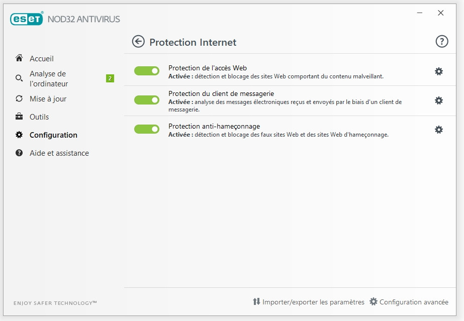464x321 pixels.
Task: Click the back arrow beside Protection Internet
Action: coord(138,42)
